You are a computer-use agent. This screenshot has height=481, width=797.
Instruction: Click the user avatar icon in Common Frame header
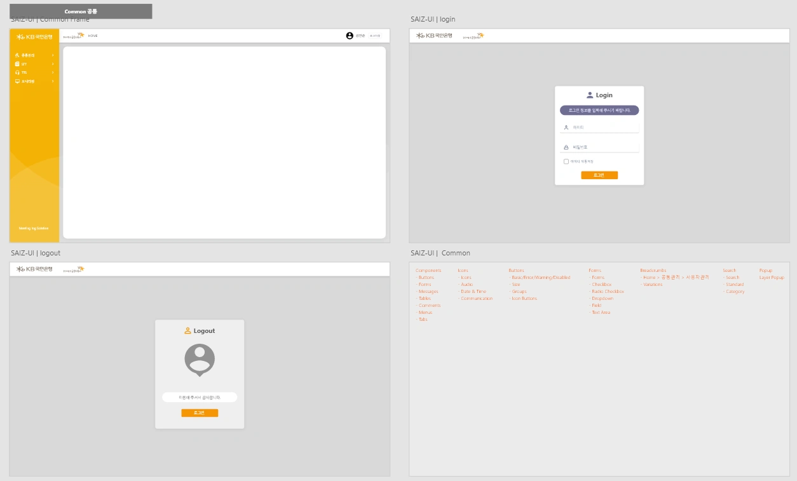[x=350, y=36]
